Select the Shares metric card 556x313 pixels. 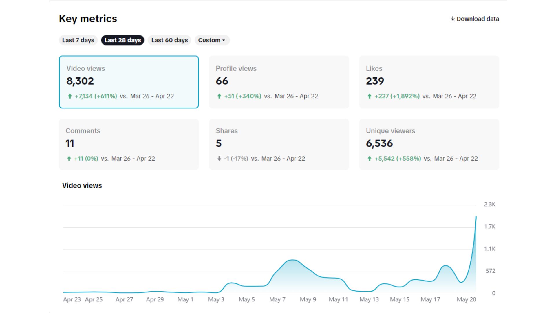point(279,144)
